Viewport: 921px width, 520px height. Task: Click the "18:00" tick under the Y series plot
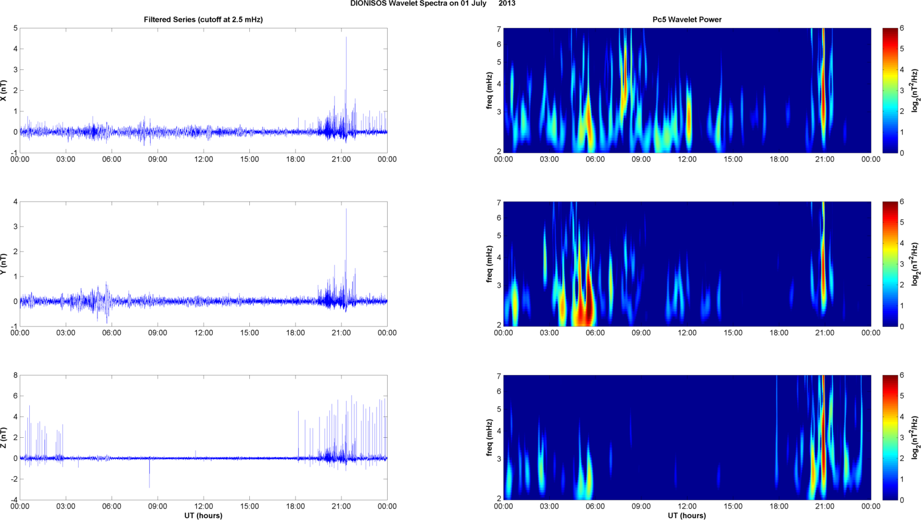pos(296,333)
